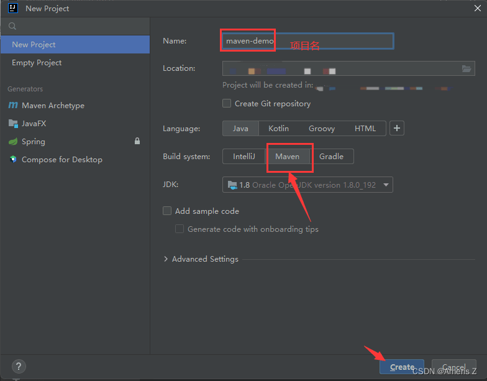Screen dimensions: 487x381
Task: Open help with the question mark button
Action: (x=19, y=367)
